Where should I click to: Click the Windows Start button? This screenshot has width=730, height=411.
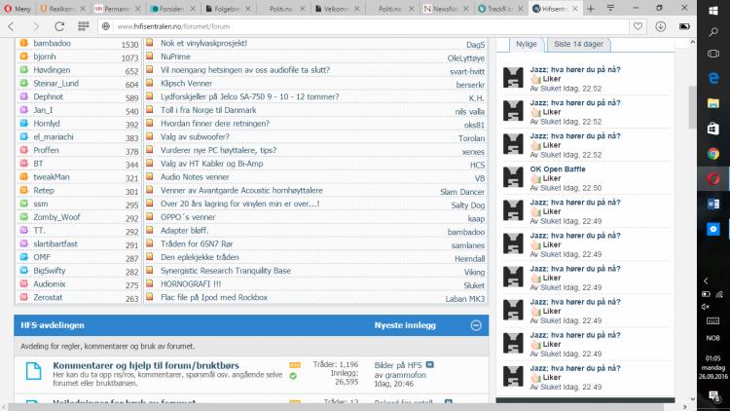pyautogui.click(x=713, y=11)
